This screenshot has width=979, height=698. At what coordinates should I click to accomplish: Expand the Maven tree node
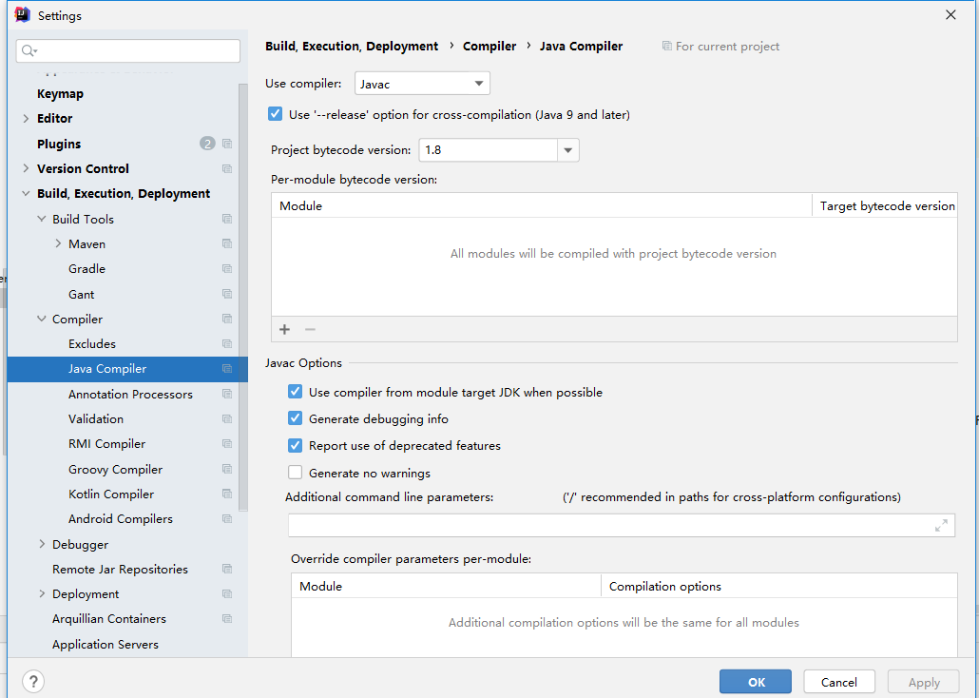pos(58,243)
